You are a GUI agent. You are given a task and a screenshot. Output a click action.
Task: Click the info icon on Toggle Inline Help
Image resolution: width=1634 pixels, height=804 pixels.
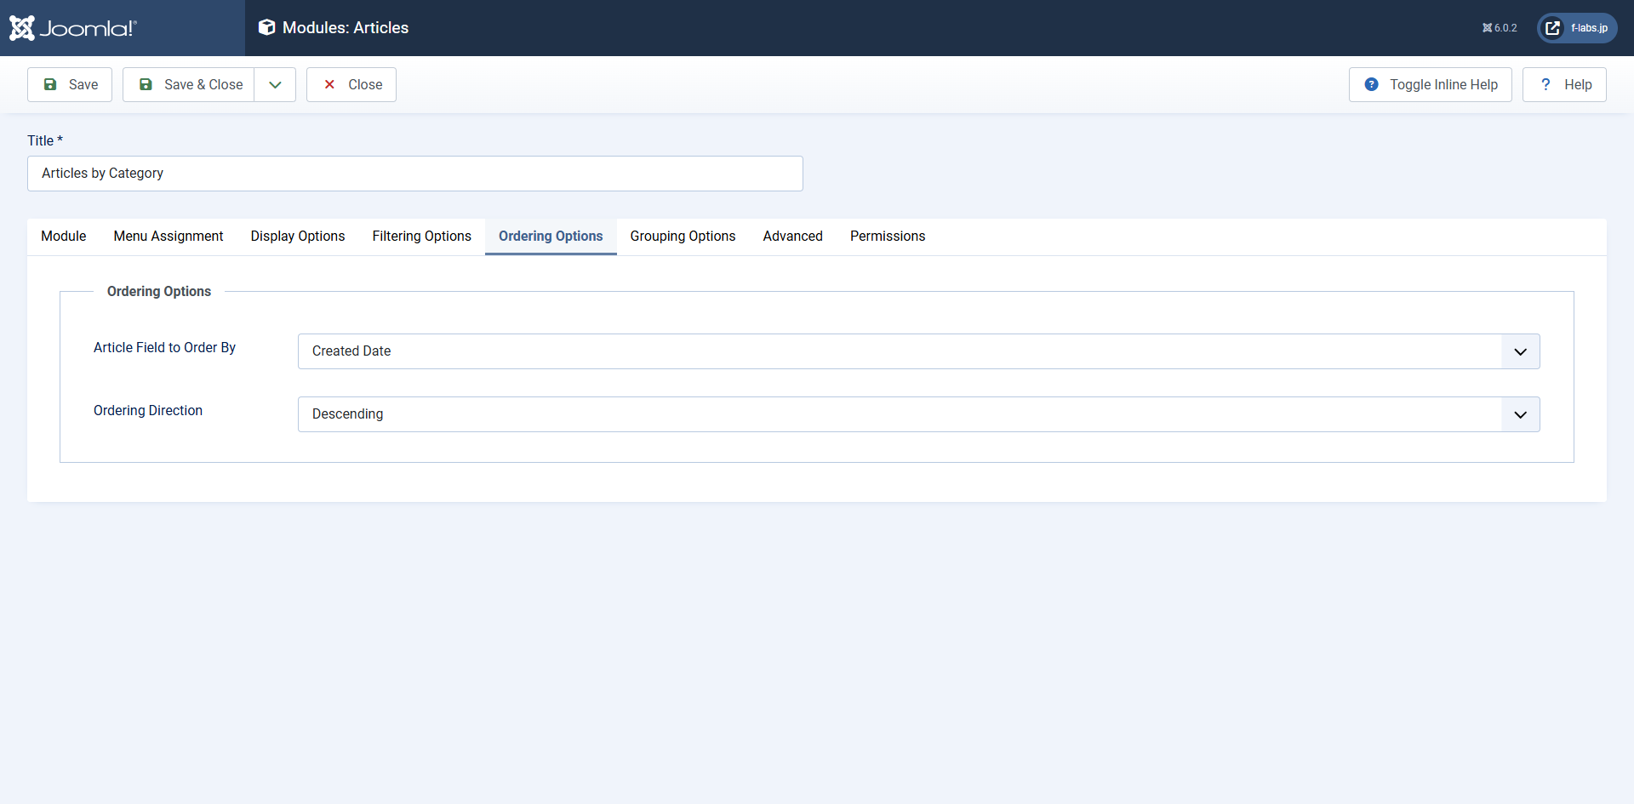coord(1371,84)
